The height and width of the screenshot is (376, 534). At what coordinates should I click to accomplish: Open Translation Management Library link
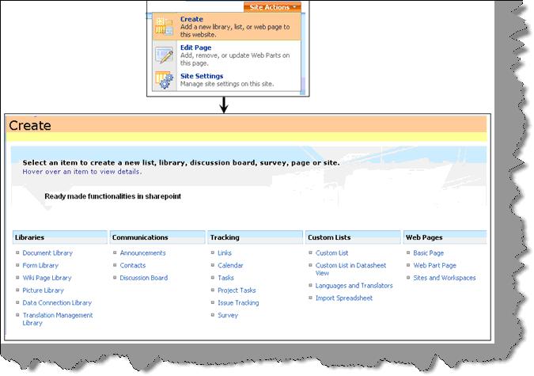(57, 319)
